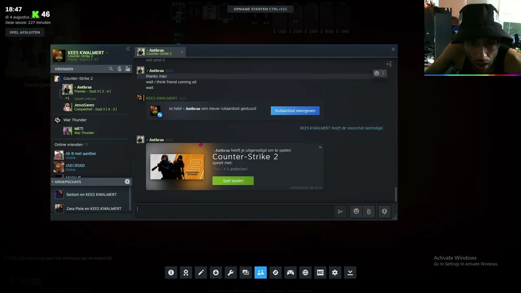The width and height of the screenshot is (521, 293).
Task: Open the game controller icon in overlay toolbar
Action: (x=290, y=273)
